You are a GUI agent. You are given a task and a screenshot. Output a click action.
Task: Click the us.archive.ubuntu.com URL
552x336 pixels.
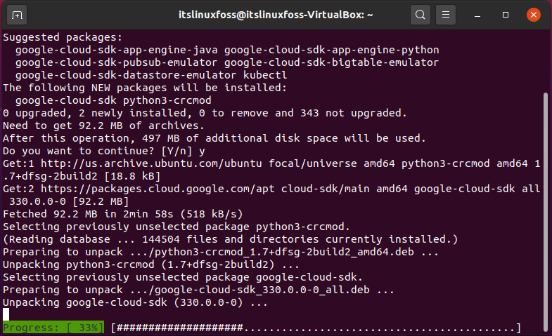pyautogui.click(x=151, y=163)
